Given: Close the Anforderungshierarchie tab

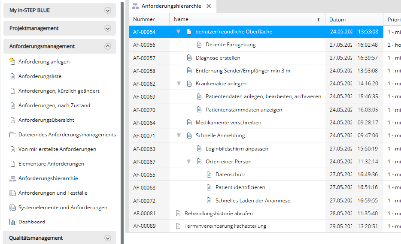Looking at the screenshot, I should pos(209,6).
